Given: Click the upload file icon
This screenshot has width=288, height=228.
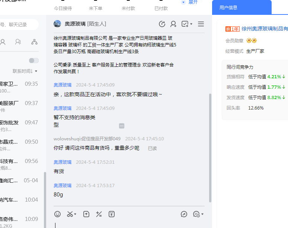Looking at the screenshot, I should (x=86, y=214).
